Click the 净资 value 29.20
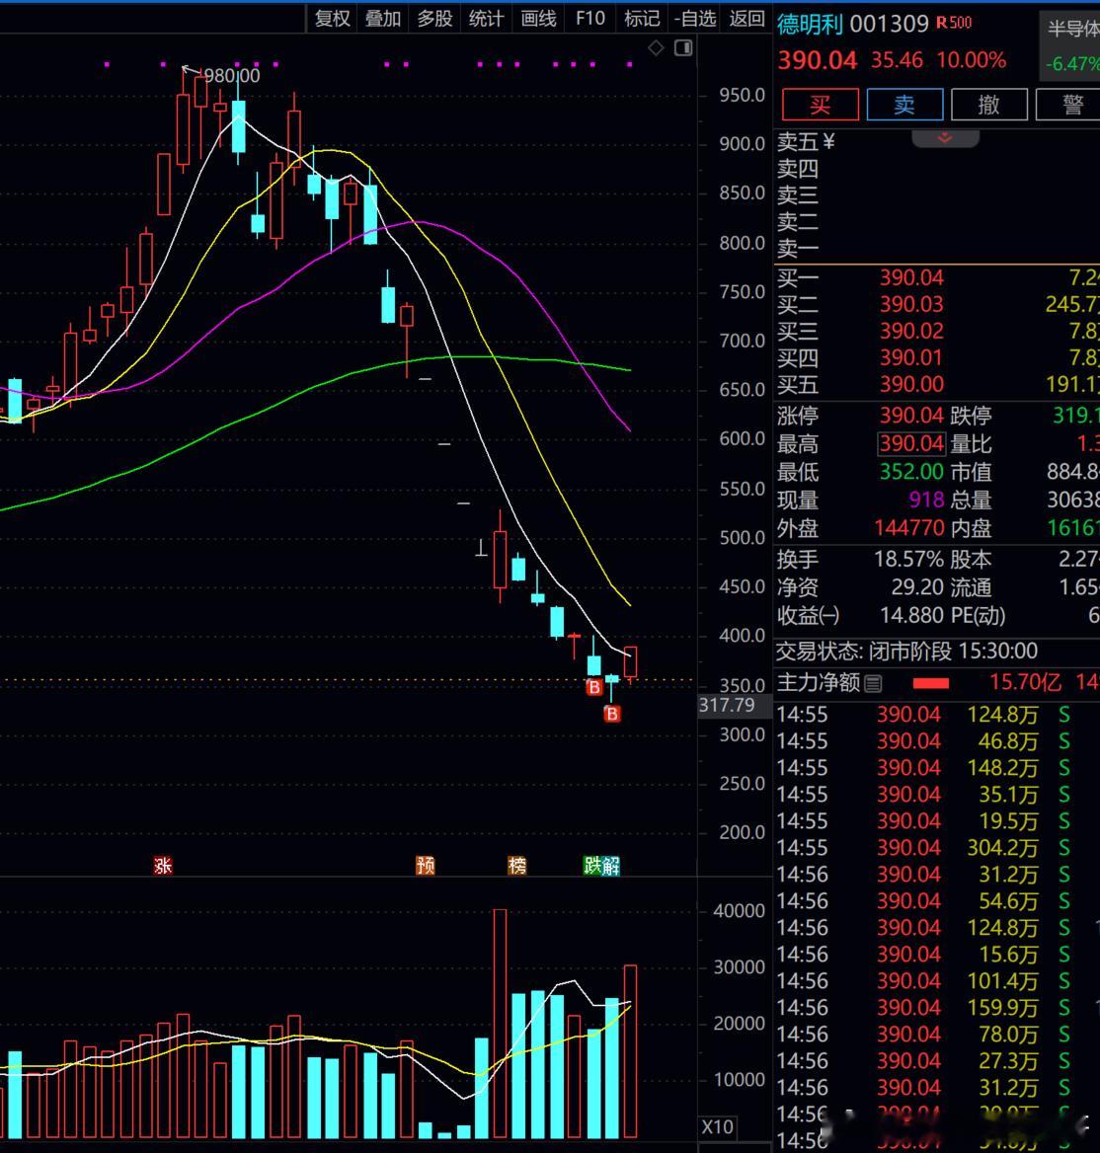Image resolution: width=1100 pixels, height=1153 pixels. tap(917, 587)
